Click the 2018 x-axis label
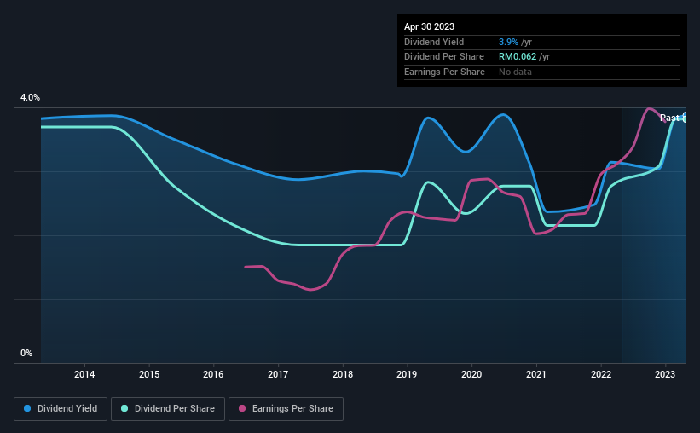 click(343, 374)
